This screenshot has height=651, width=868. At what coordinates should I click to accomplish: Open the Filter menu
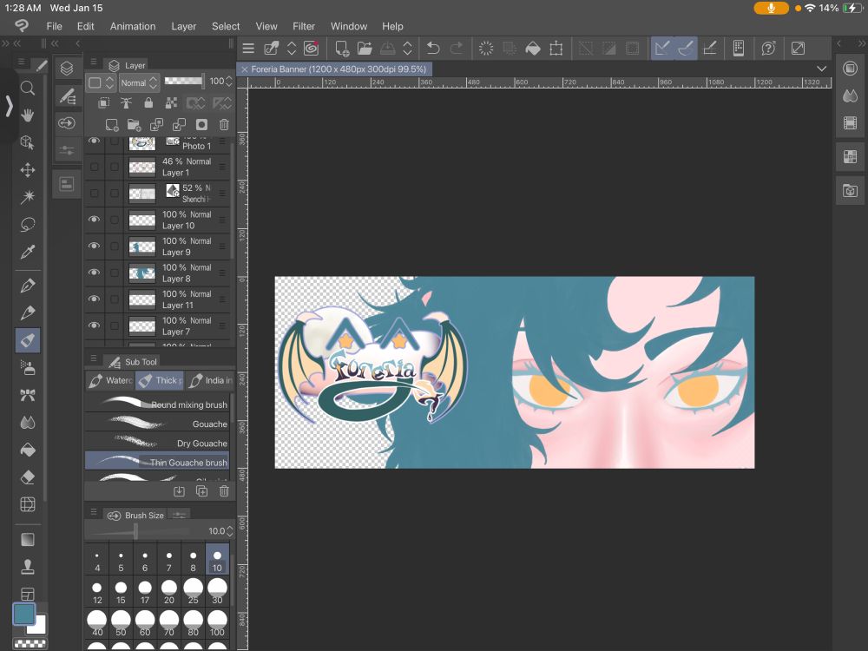point(303,26)
